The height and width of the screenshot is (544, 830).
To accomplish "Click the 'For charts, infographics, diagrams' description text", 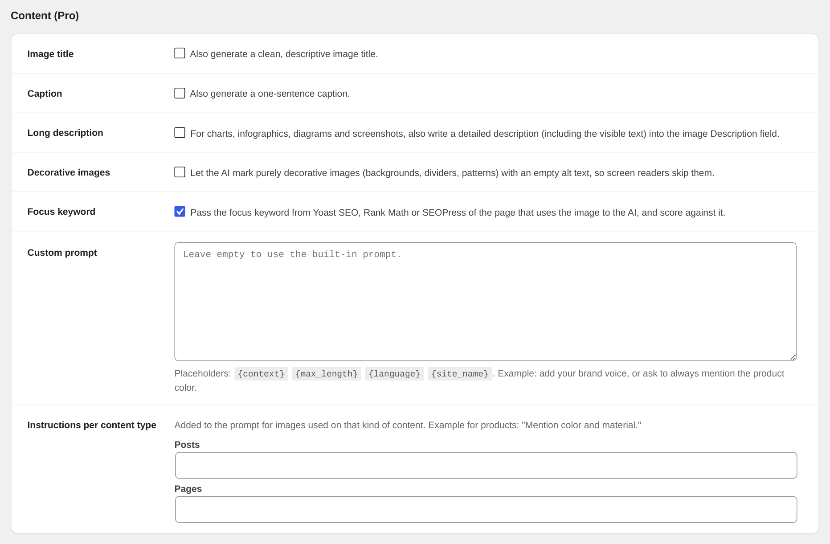I will click(485, 134).
